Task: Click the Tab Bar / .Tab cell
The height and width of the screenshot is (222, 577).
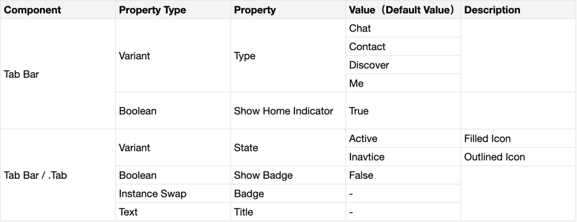Action: point(58,175)
